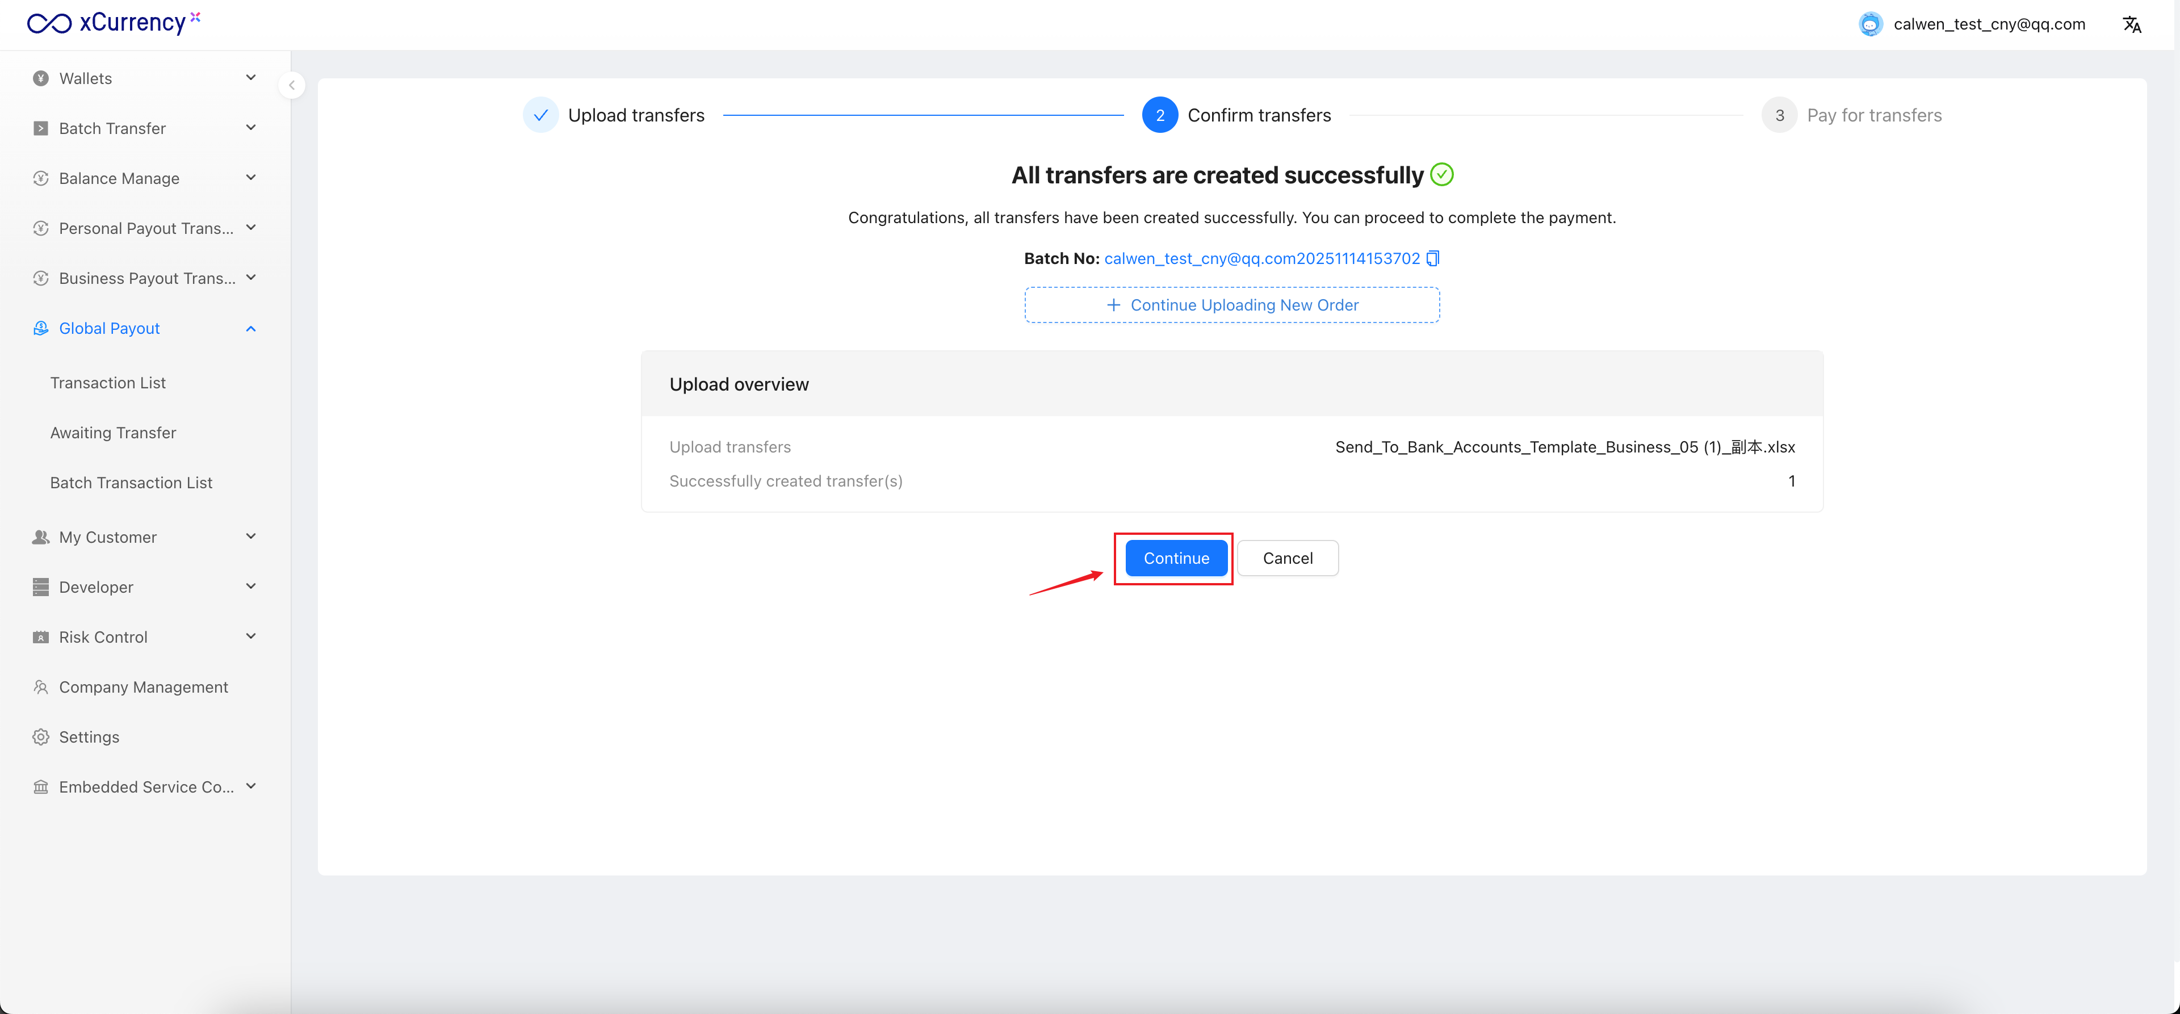Click the Company Management person icon

tap(41, 686)
